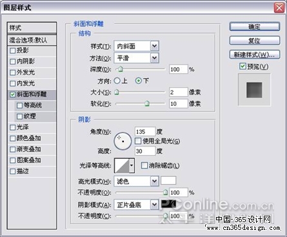Click the white highlight color swatch

point(168,180)
